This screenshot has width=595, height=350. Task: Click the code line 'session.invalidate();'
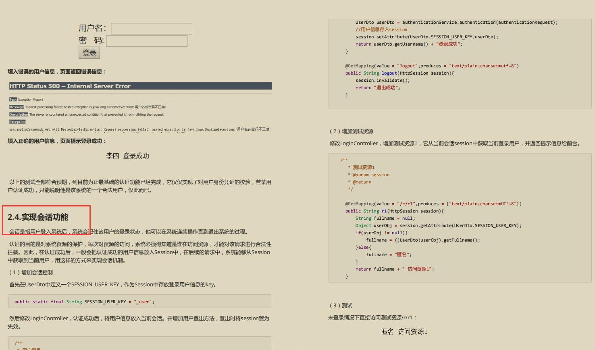click(383, 80)
